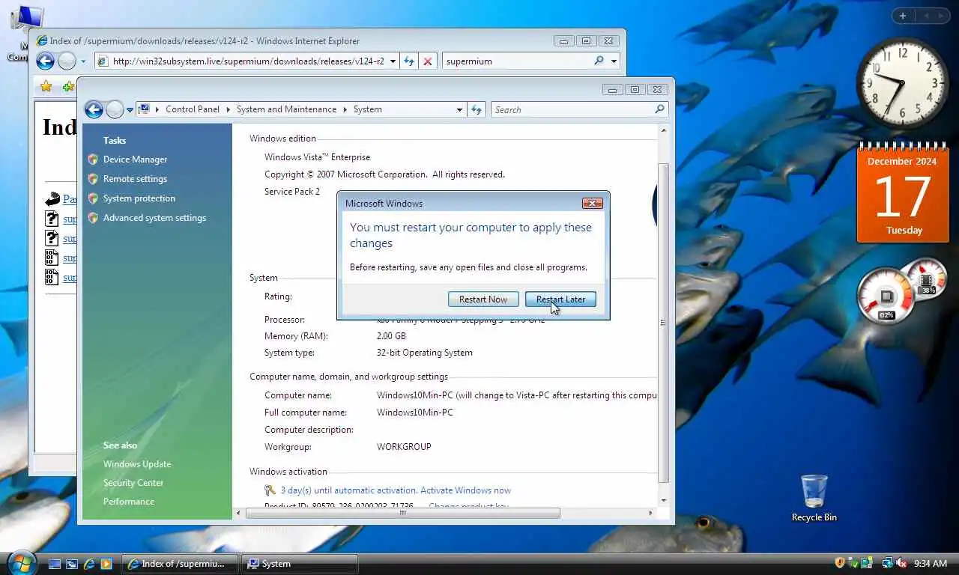Image resolution: width=959 pixels, height=575 pixels.
Task: Click Add to Favorites green plus icon
Action: [68, 87]
